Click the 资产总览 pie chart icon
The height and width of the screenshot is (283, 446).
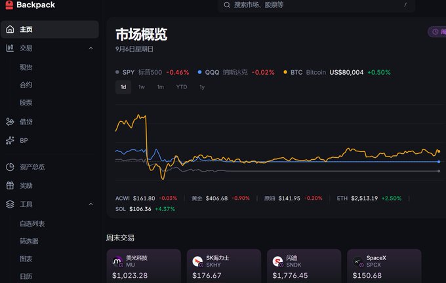[10, 167]
